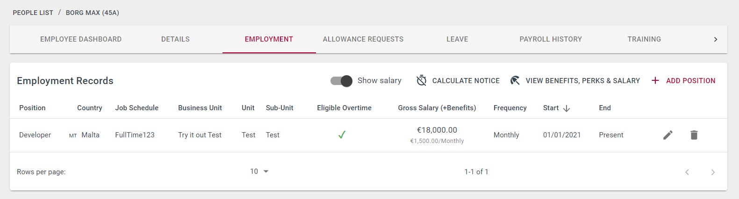Edit the Developer position with pencil icon
This screenshot has width=739, height=199.
[668, 135]
